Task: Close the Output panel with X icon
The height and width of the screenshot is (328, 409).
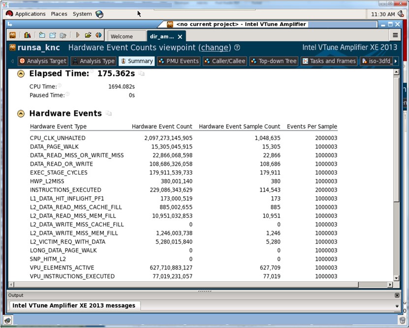Action: point(397,295)
